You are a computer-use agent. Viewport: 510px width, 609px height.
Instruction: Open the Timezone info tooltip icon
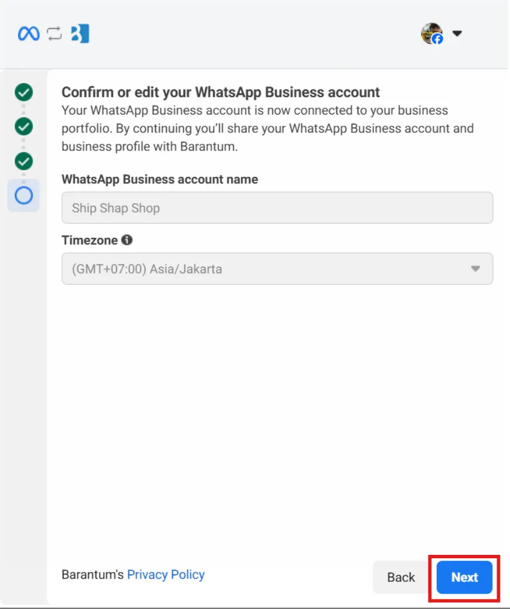click(x=127, y=240)
